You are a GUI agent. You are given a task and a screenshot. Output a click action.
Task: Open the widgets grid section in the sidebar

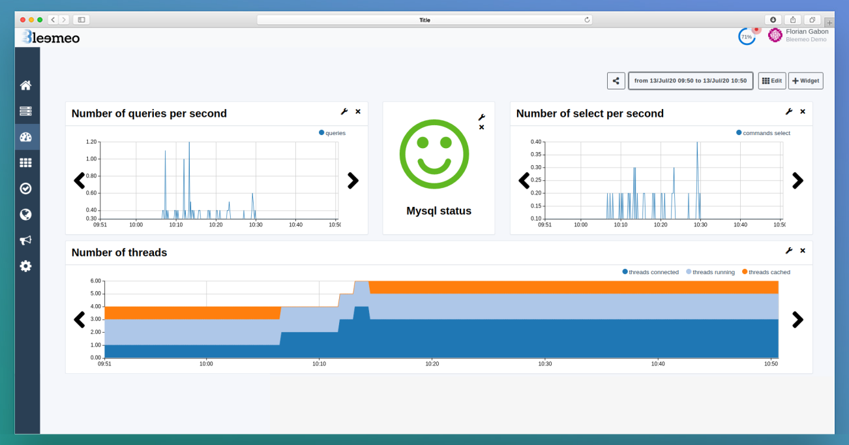pyautogui.click(x=26, y=162)
